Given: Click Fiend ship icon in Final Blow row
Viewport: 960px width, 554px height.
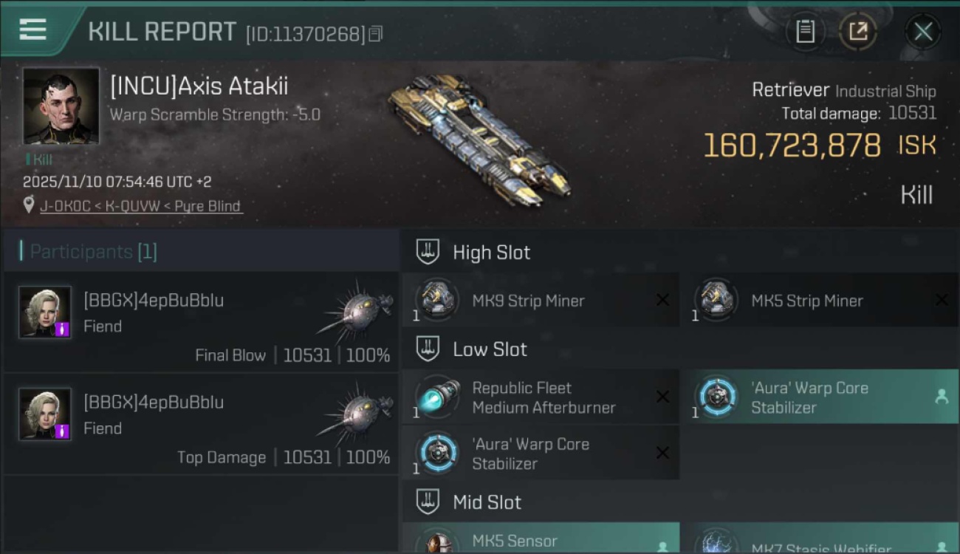Looking at the screenshot, I should [x=355, y=311].
